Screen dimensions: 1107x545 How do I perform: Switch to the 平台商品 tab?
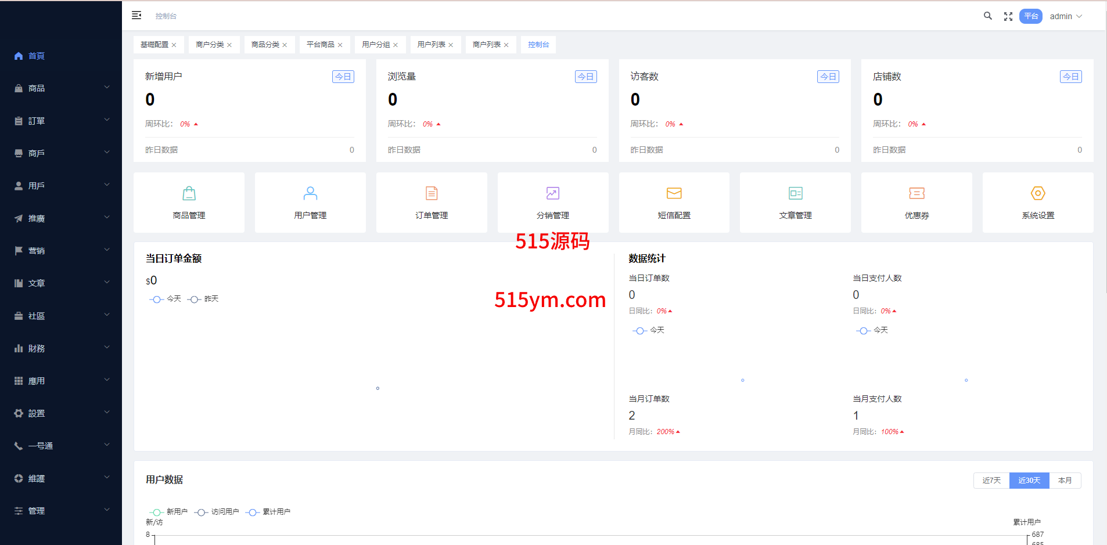point(320,45)
